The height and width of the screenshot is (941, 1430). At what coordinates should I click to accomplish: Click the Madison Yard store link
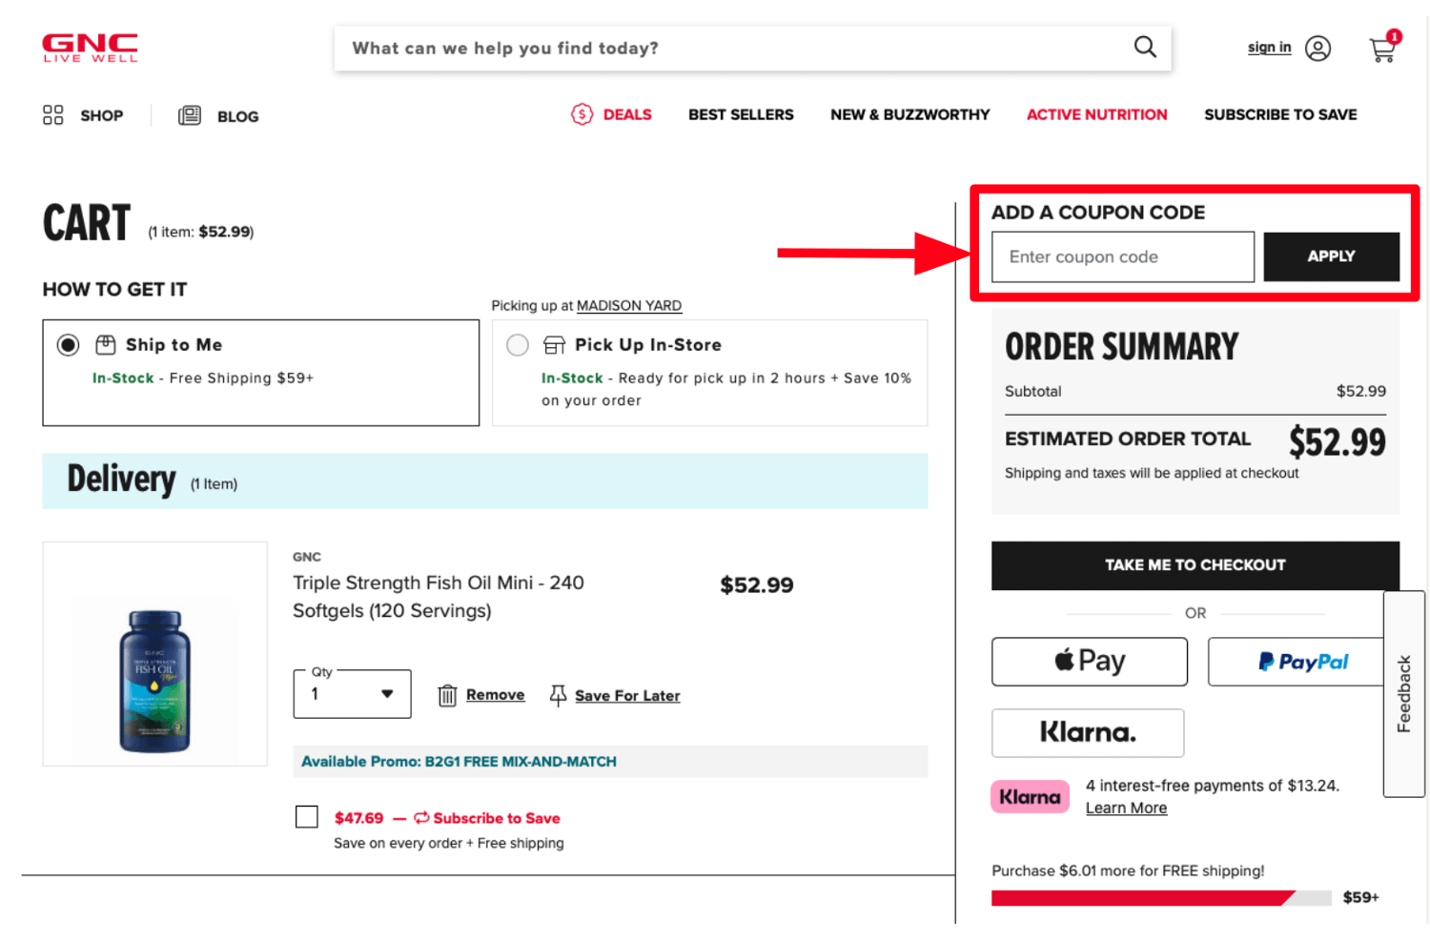click(629, 306)
